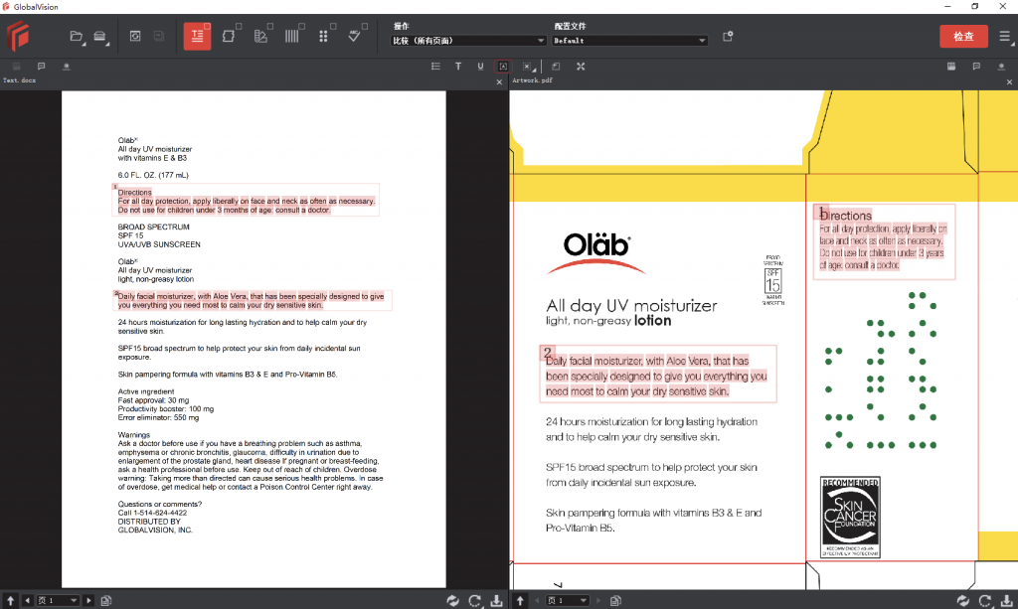Click right panel rotate icon
Image resolution: width=1018 pixels, height=609 pixels.
coord(985,601)
